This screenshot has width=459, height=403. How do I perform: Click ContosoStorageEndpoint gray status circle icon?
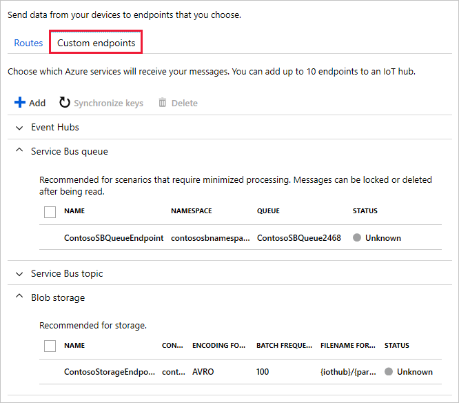click(389, 371)
